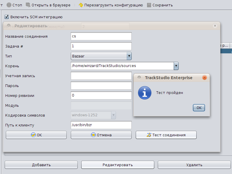Click the Корень path text field
This screenshot has height=174, width=232.
click(x=122, y=66)
